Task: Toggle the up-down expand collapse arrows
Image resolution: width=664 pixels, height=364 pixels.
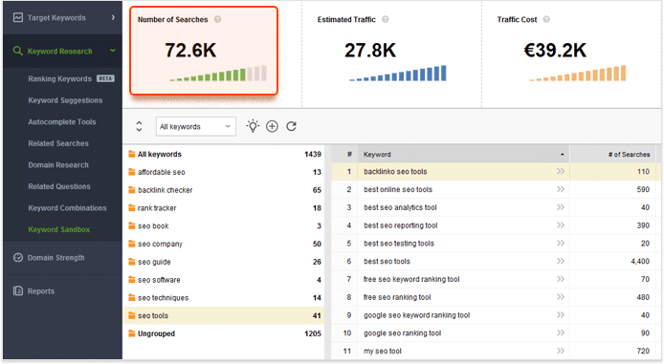Action: point(139,126)
